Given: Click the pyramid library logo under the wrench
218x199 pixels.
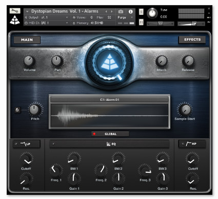Looking at the screenshot, I should [15, 20].
